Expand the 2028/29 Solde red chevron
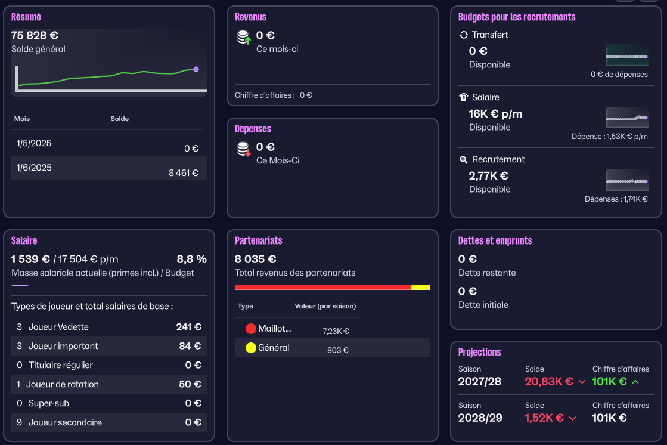 coord(573,418)
